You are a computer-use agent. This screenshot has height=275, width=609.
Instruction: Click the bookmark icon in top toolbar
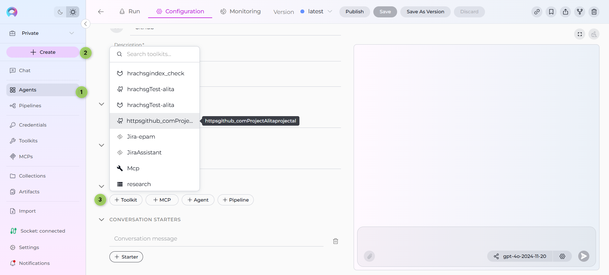pyautogui.click(x=551, y=12)
